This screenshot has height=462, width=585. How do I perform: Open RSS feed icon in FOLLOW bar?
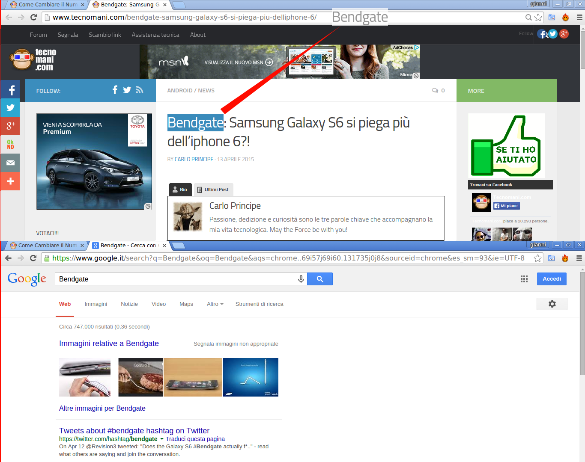(x=140, y=90)
